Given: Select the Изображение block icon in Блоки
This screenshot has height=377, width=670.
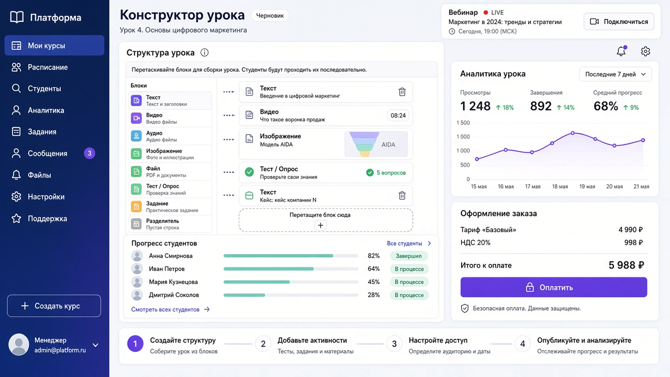Looking at the screenshot, I should tap(136, 154).
